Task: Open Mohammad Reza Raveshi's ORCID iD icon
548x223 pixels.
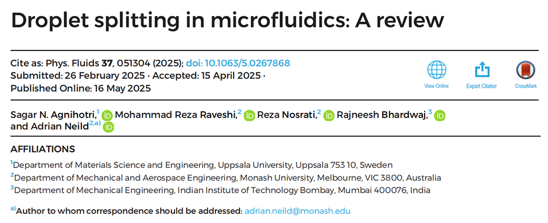Action: (x=250, y=116)
